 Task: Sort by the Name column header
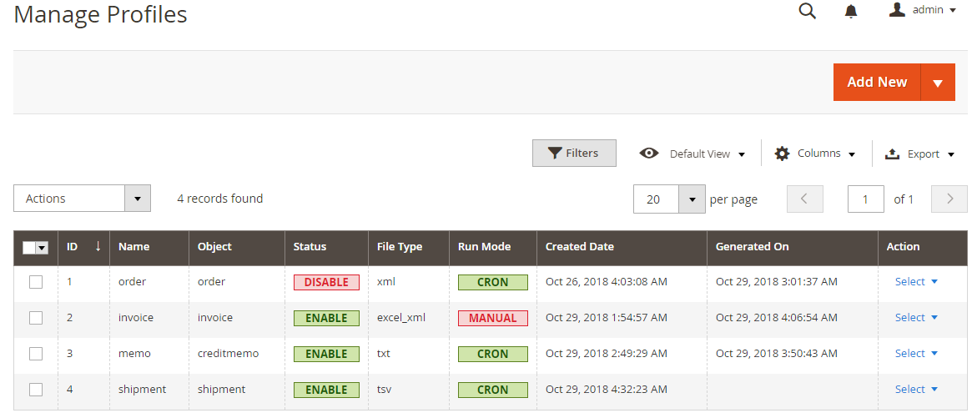(134, 247)
